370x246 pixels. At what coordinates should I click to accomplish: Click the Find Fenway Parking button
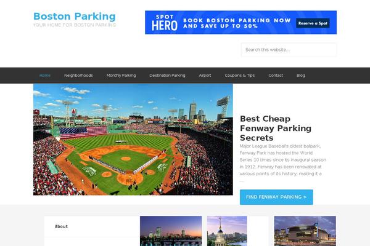pyautogui.click(x=276, y=197)
